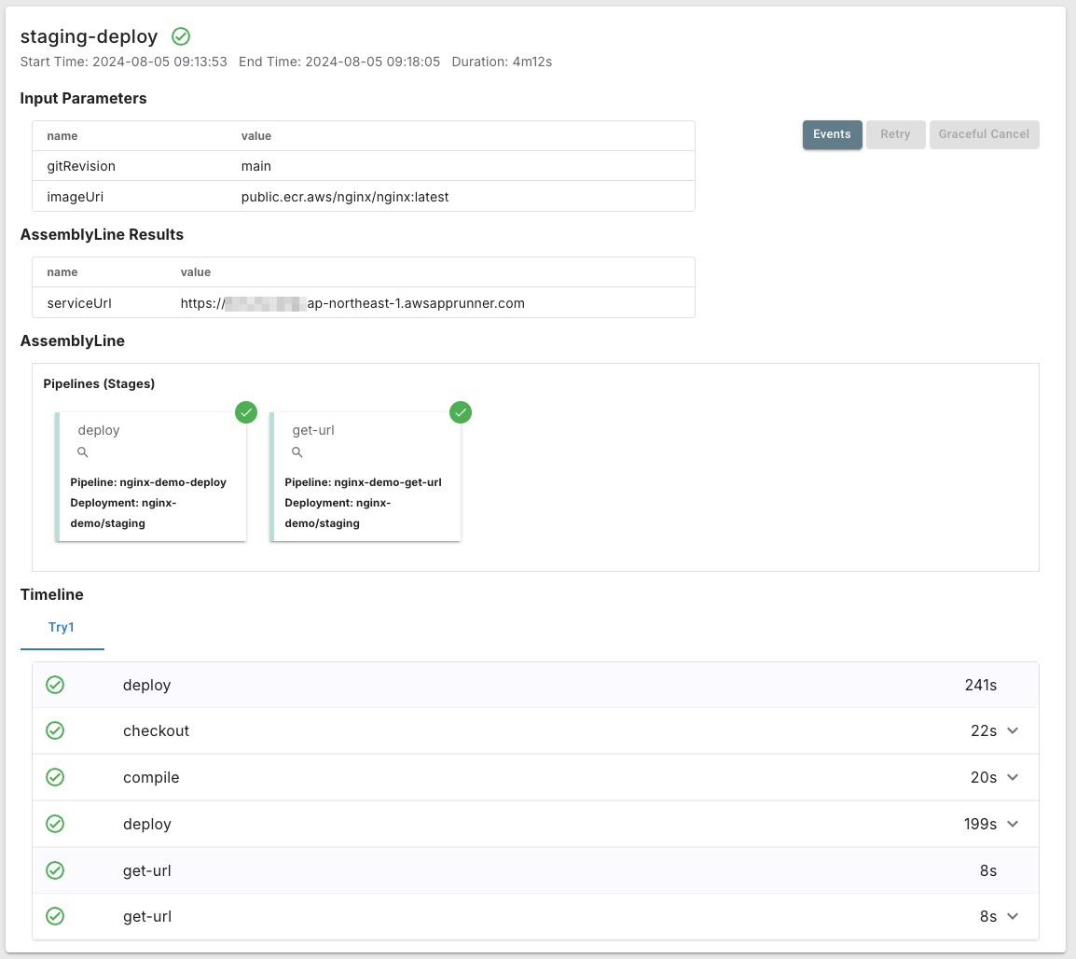The height and width of the screenshot is (959, 1076).
Task: Click the success icon on checkout row
Action: pyautogui.click(x=55, y=730)
